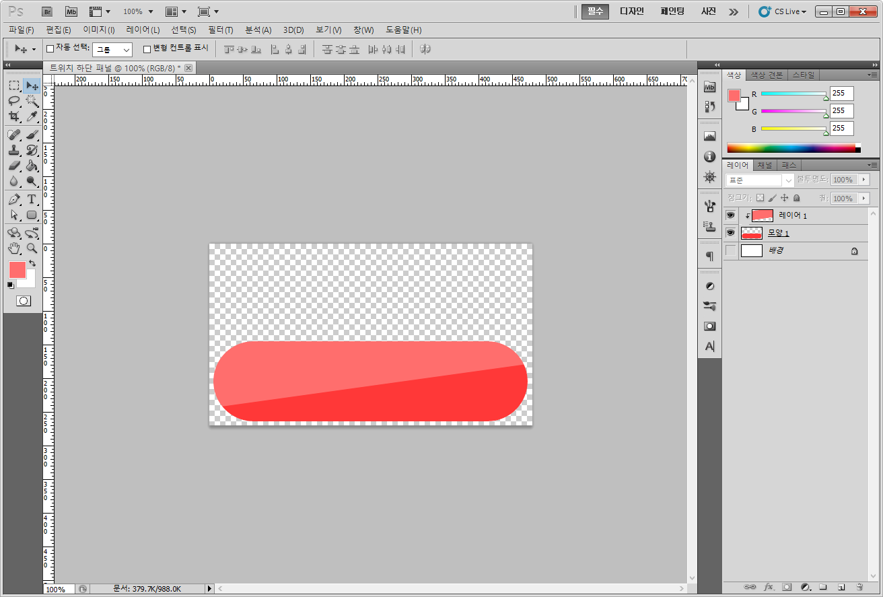The width and height of the screenshot is (883, 597).
Task: Select the History Brush tool
Action: [32, 150]
